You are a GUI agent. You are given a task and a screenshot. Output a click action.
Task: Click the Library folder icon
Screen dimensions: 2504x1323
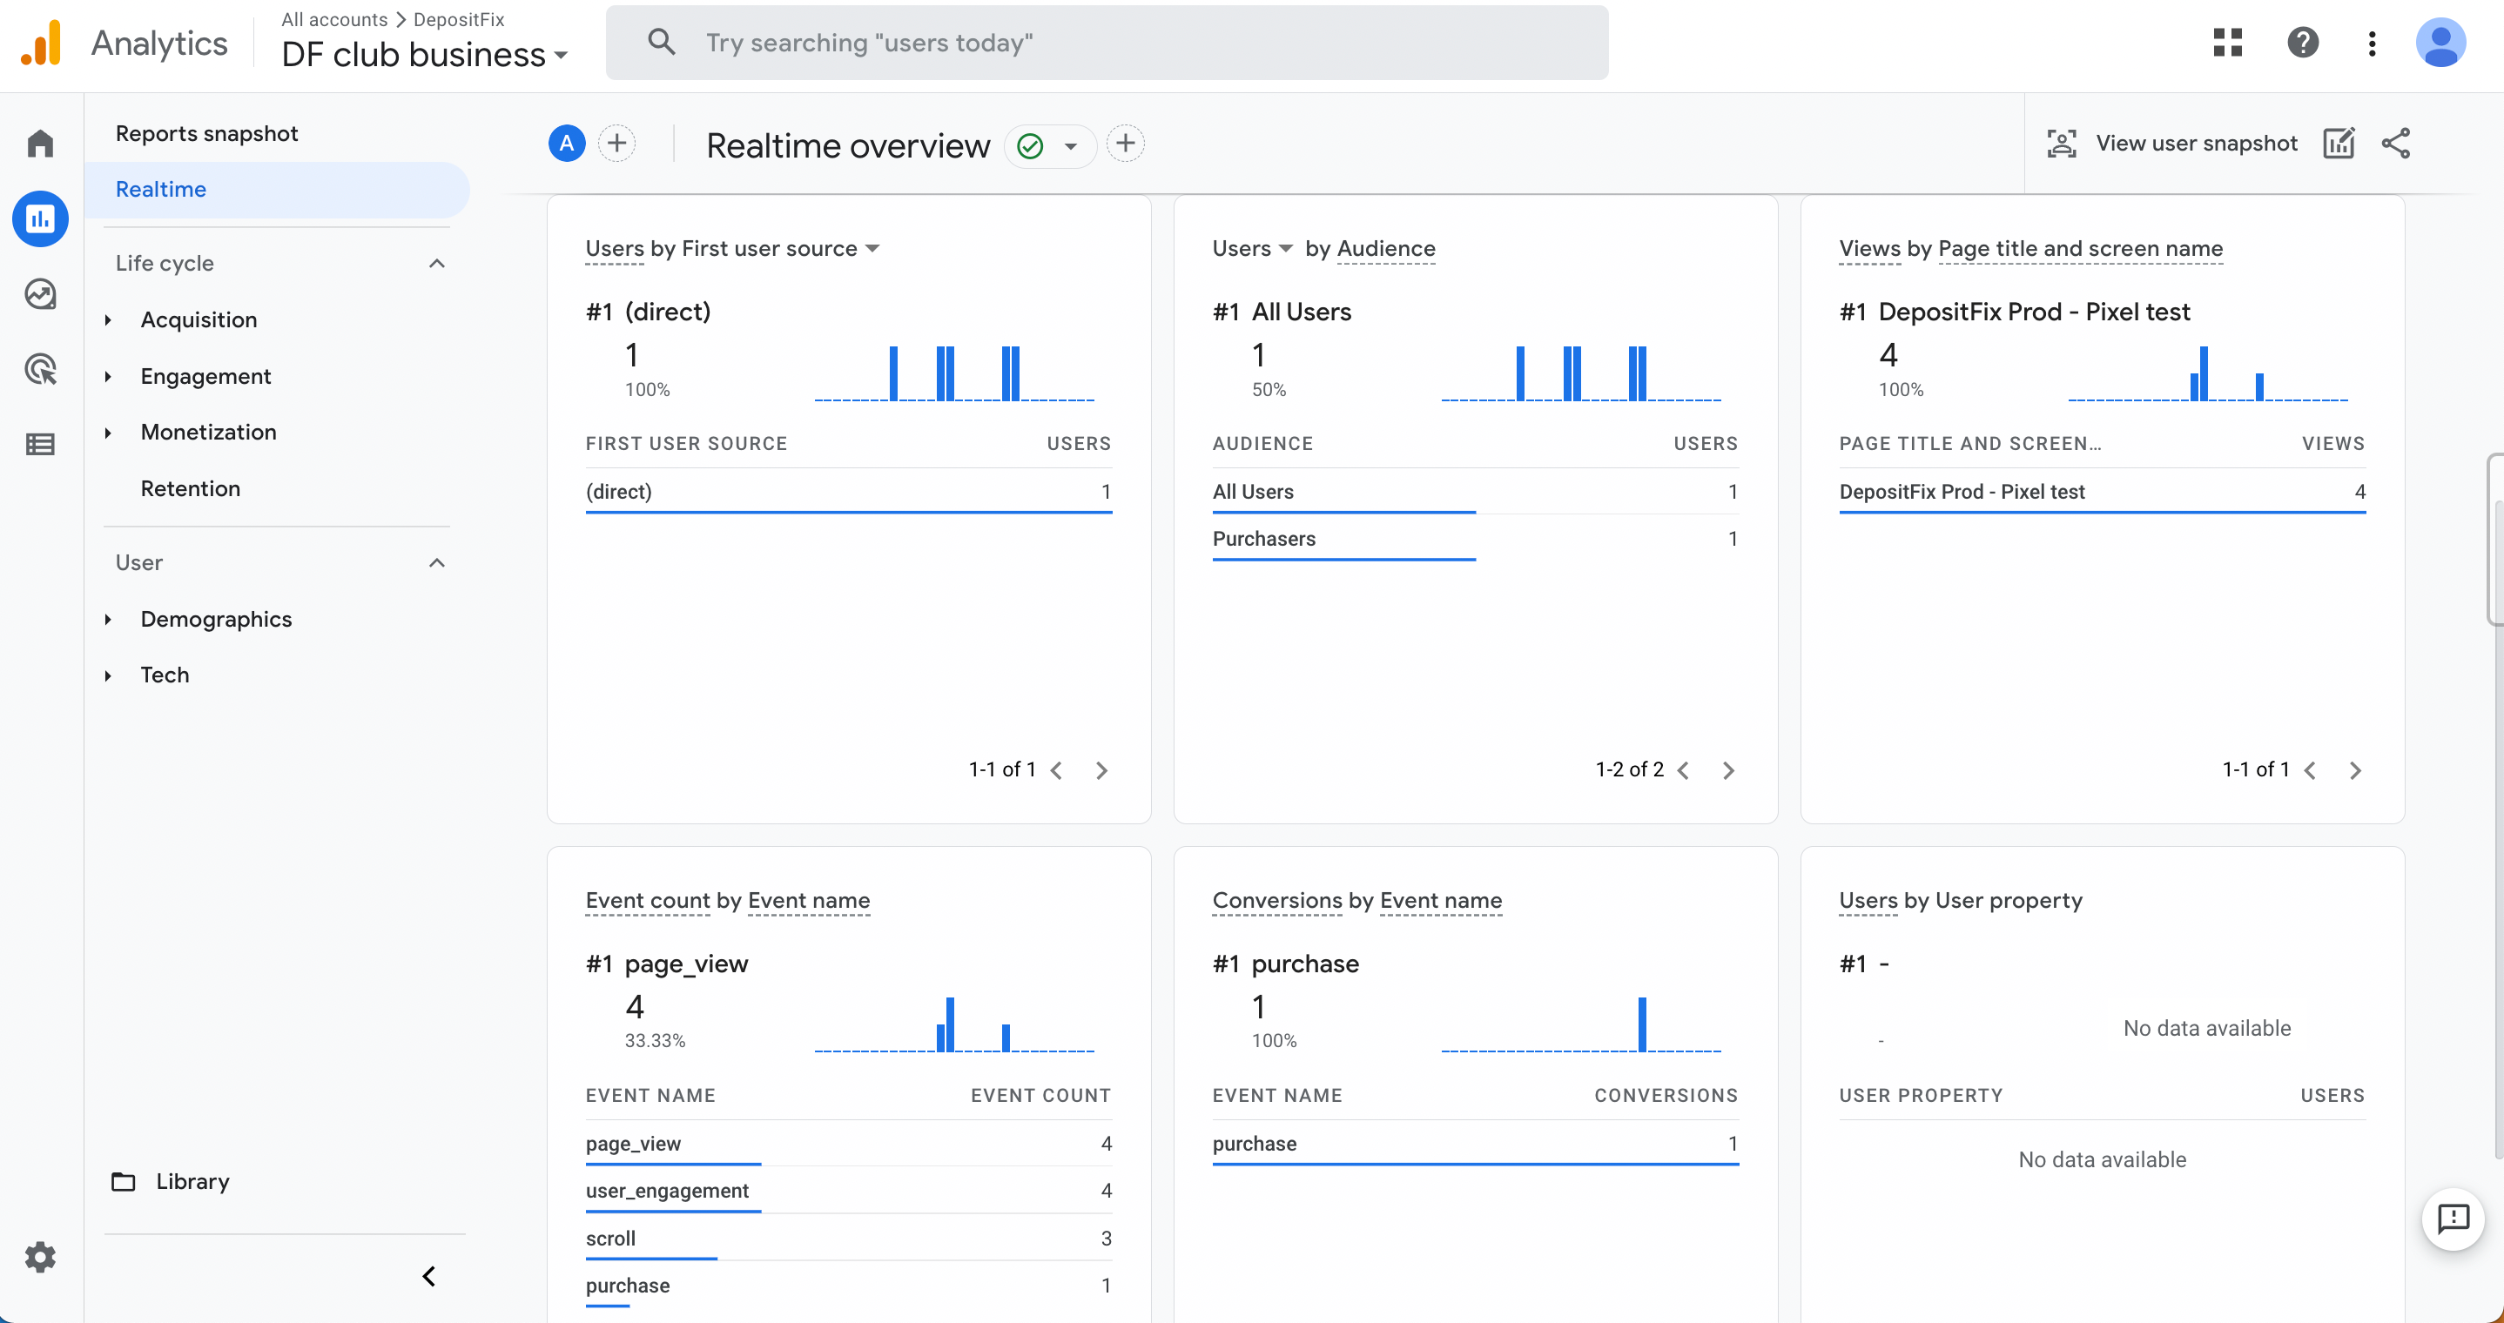coord(124,1181)
